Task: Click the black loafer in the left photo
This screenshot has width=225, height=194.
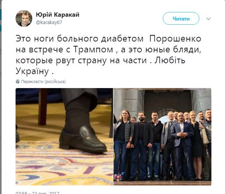Action: click(83, 140)
